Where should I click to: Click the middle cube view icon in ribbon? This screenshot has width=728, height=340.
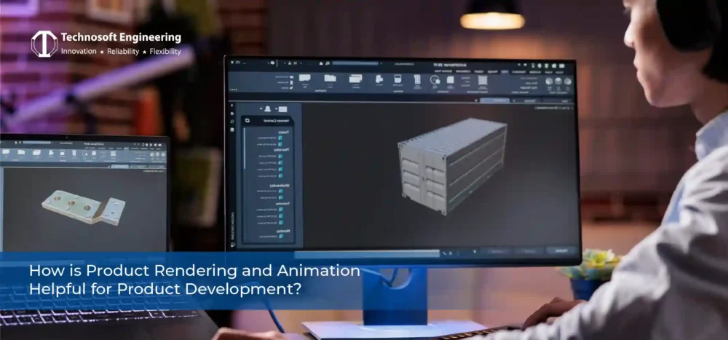558,81
